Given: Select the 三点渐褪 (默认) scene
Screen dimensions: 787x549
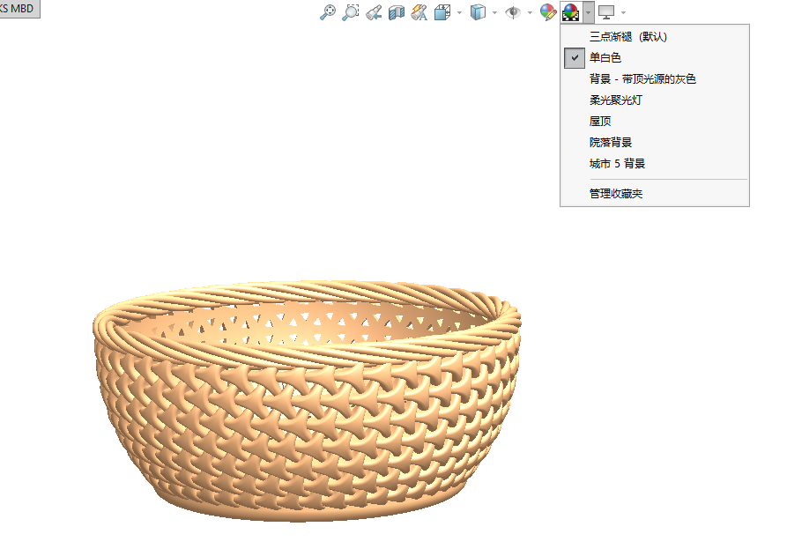Looking at the screenshot, I should click(x=627, y=37).
